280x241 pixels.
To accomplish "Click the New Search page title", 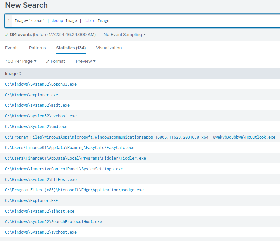I will pyautogui.click(x=26, y=5).
